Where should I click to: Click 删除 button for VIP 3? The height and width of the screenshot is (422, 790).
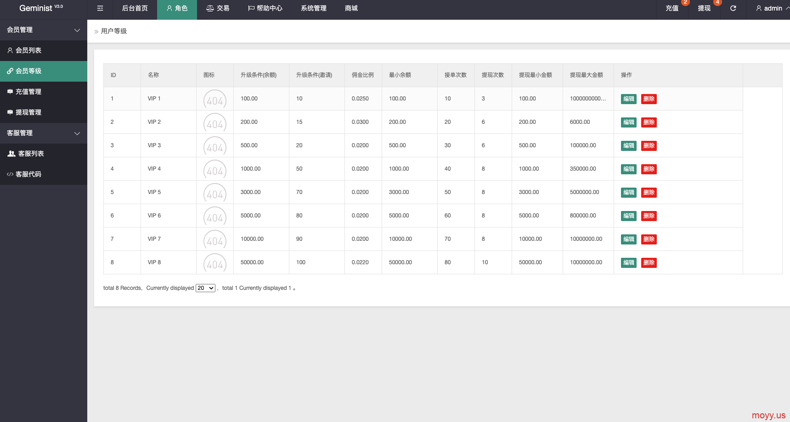click(x=649, y=146)
